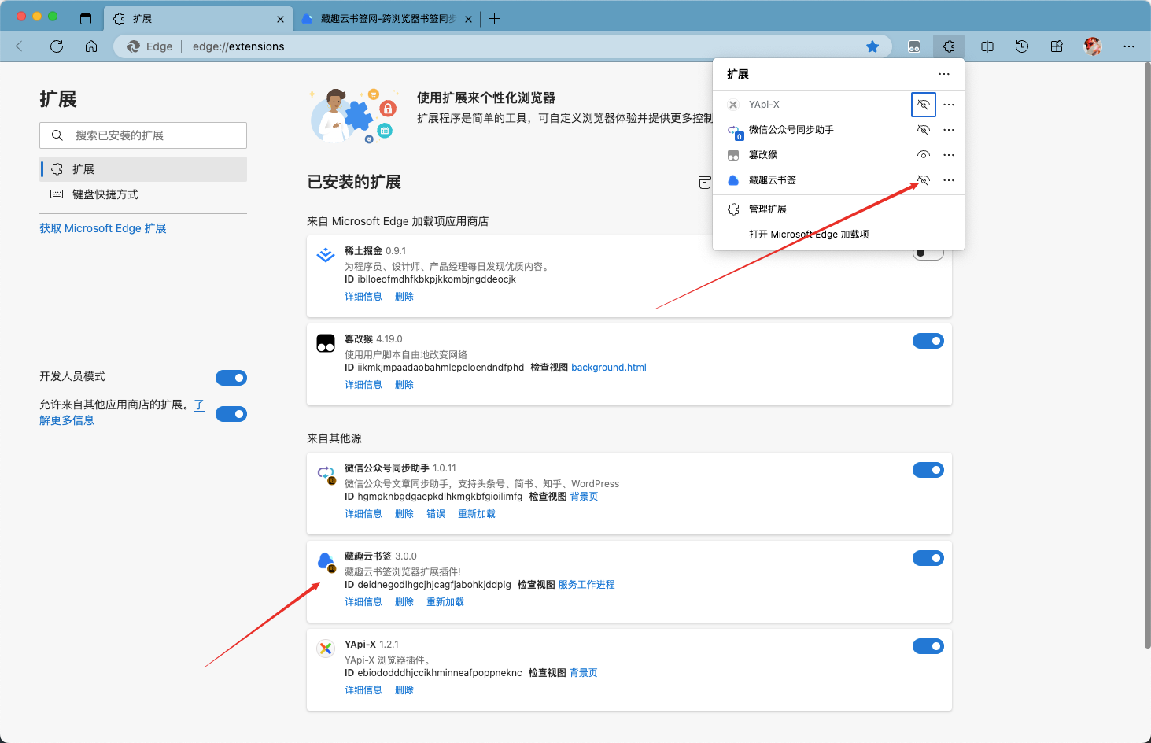Click the user profile avatar
Image resolution: width=1151 pixels, height=743 pixels.
point(1092,46)
